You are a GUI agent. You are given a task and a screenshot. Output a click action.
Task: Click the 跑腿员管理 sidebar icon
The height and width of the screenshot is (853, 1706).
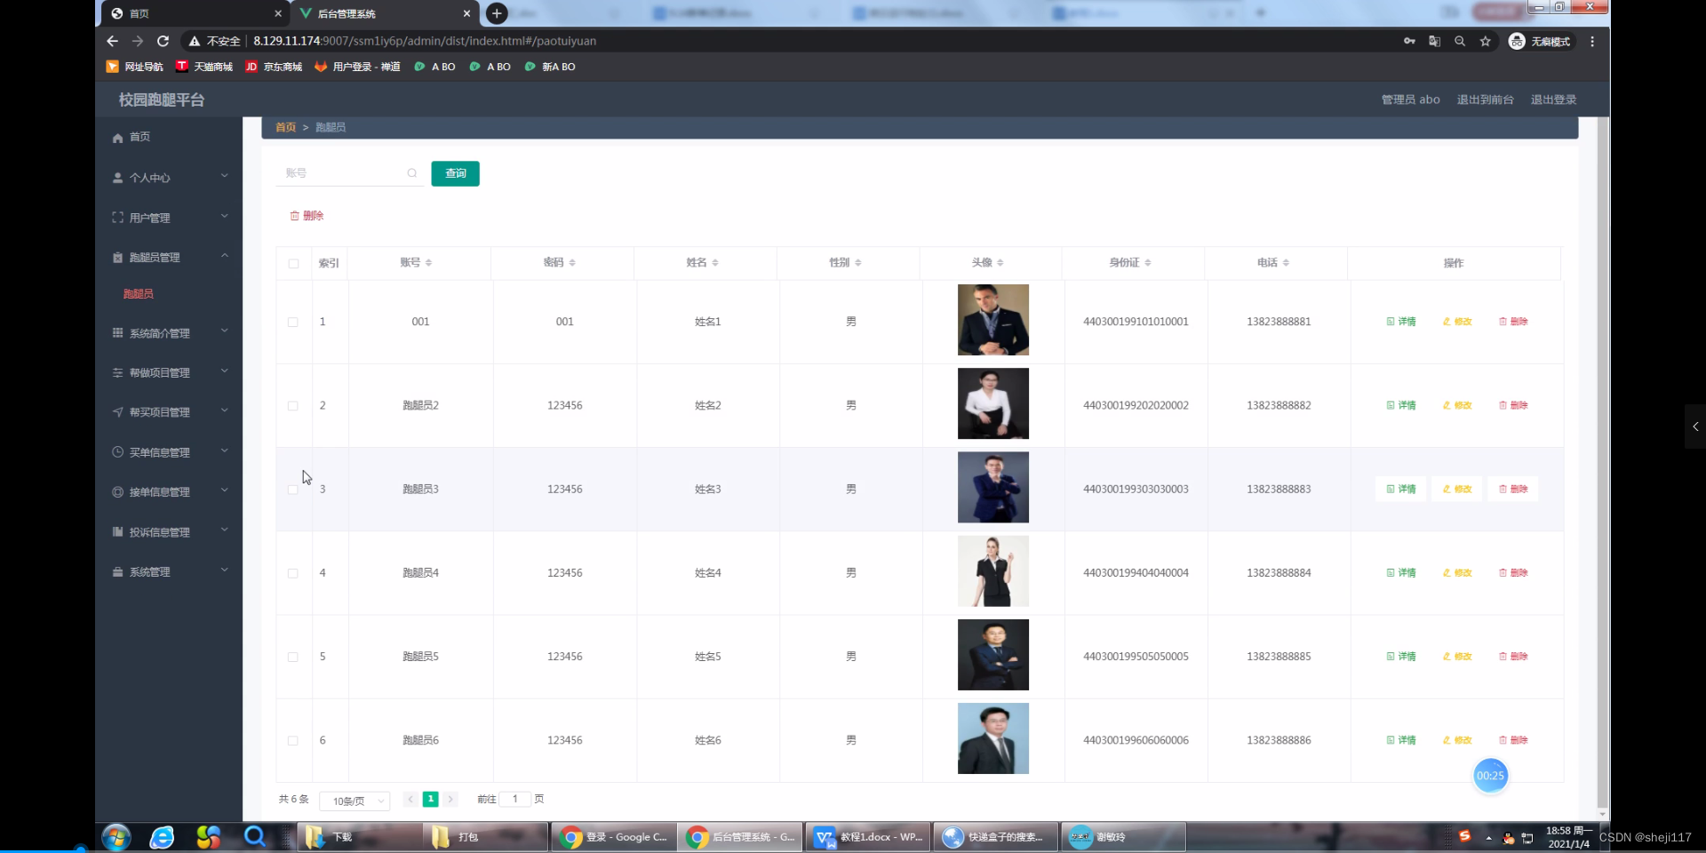(117, 258)
